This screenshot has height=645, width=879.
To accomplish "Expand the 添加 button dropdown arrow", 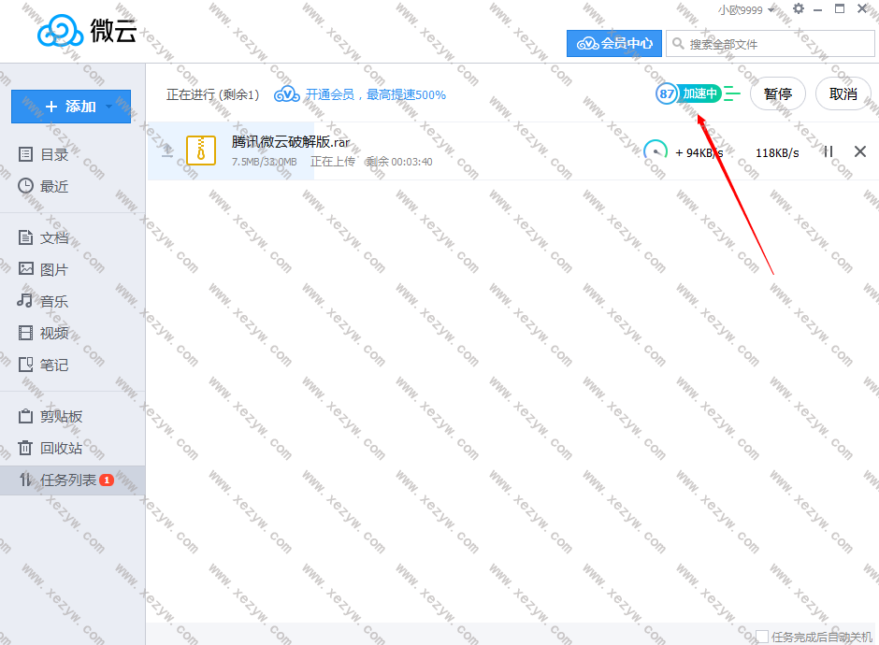I will tap(109, 107).
